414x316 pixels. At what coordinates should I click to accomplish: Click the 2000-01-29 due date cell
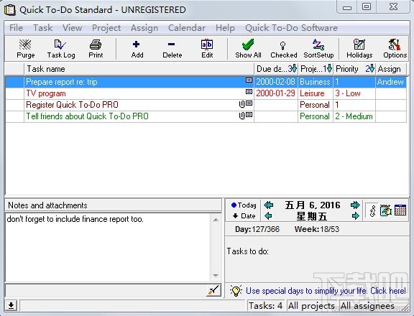click(x=276, y=93)
